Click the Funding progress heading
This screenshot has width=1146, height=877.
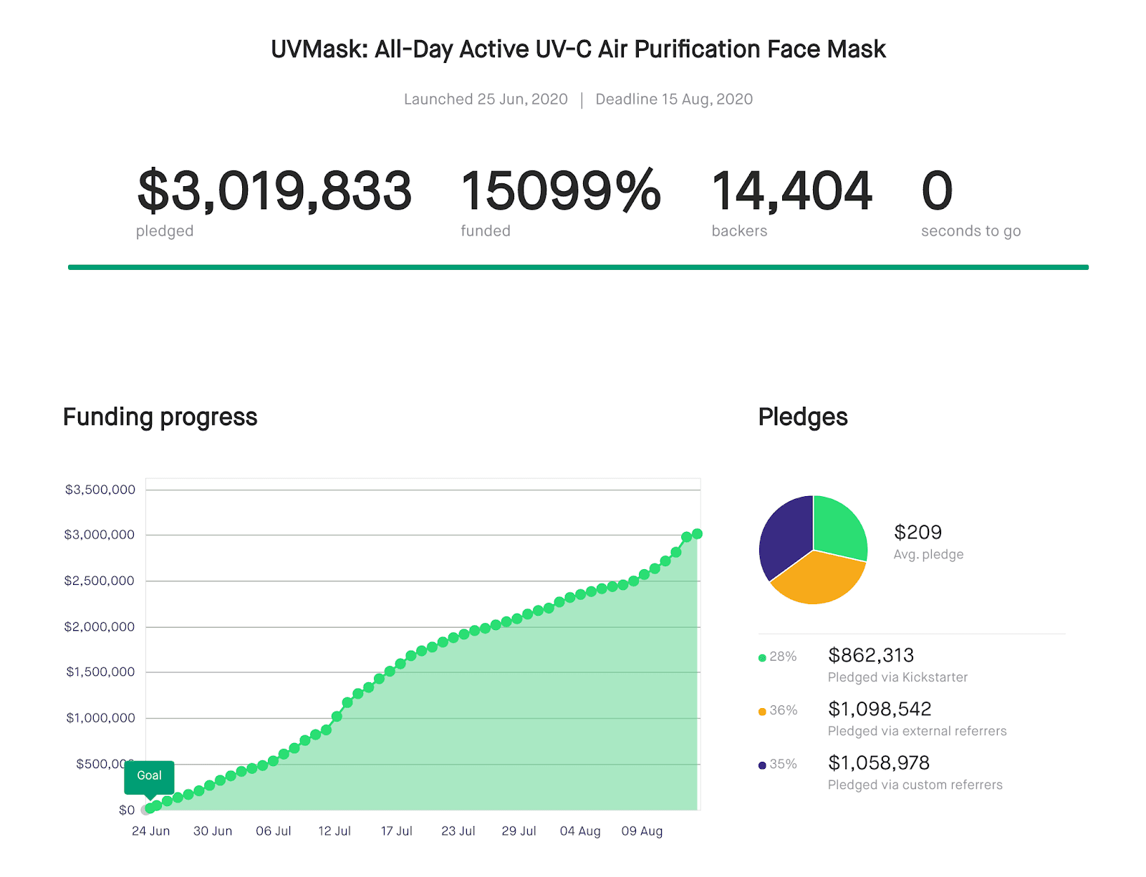(x=160, y=417)
